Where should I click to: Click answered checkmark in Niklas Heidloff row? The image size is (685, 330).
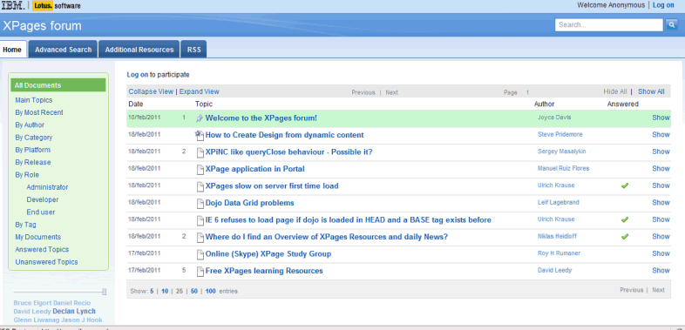[x=625, y=237]
